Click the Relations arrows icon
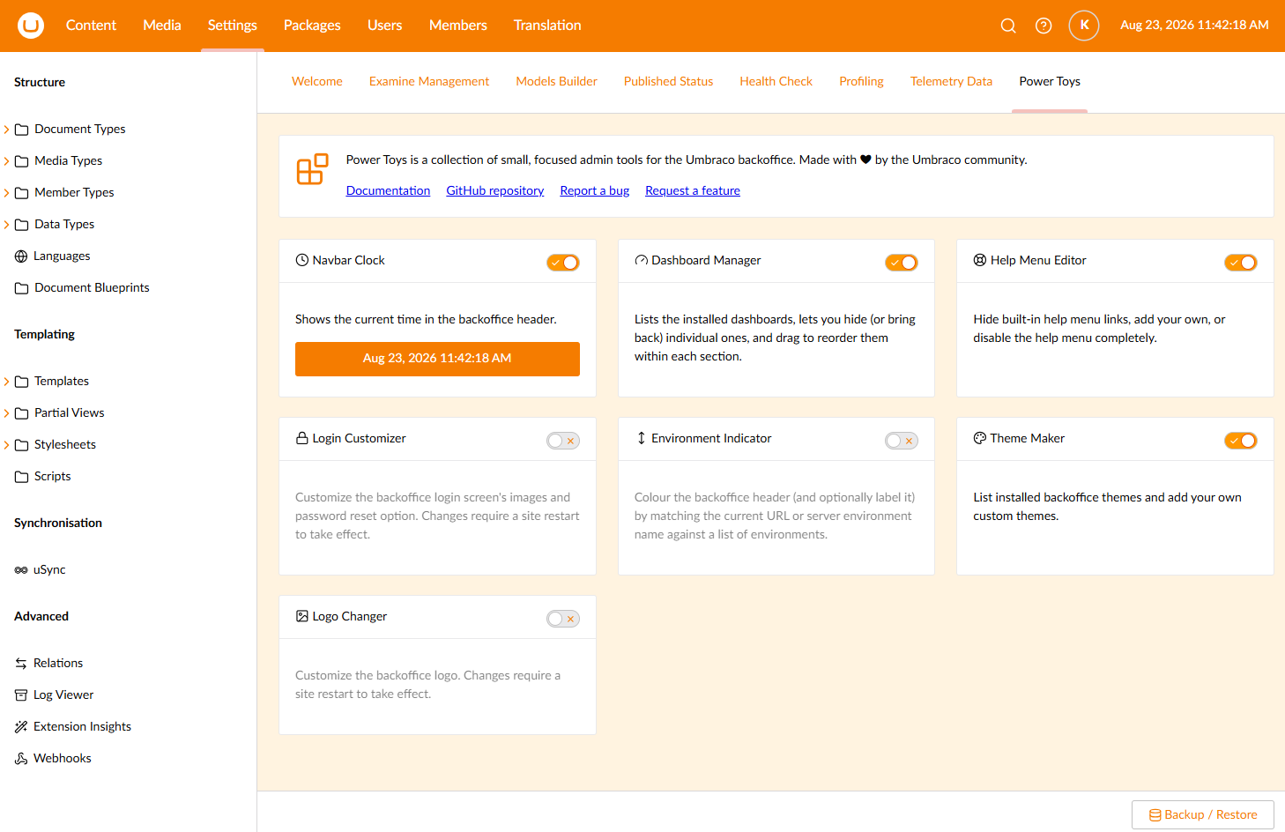 pyautogui.click(x=21, y=664)
